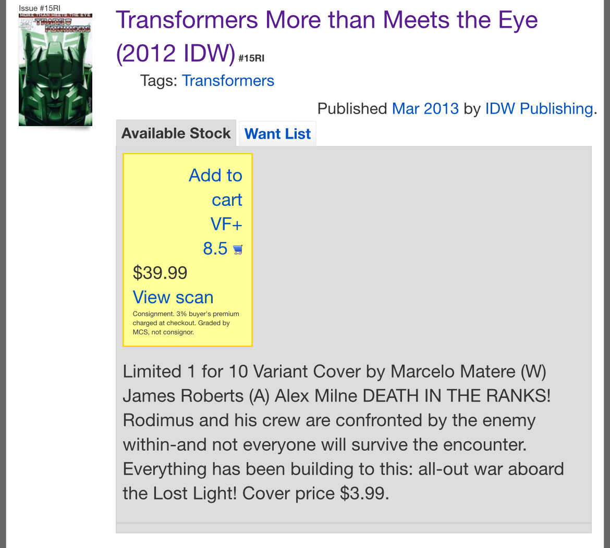The image size is (610, 548).
Task: Click the DEATH IN THE RANKS! text
Action: click(x=456, y=396)
